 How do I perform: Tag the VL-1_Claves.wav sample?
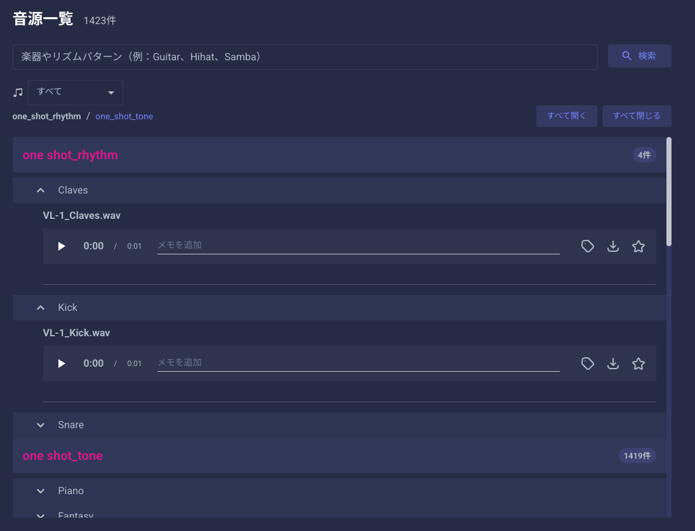(588, 246)
